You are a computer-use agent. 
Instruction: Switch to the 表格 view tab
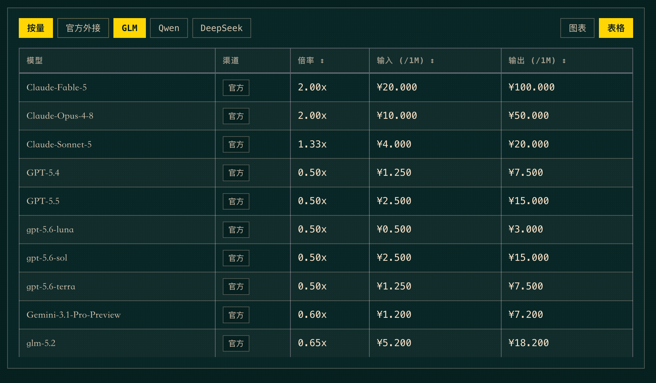(x=616, y=28)
